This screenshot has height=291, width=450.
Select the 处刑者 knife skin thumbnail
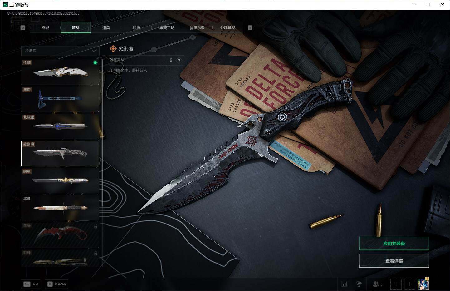[60, 153]
